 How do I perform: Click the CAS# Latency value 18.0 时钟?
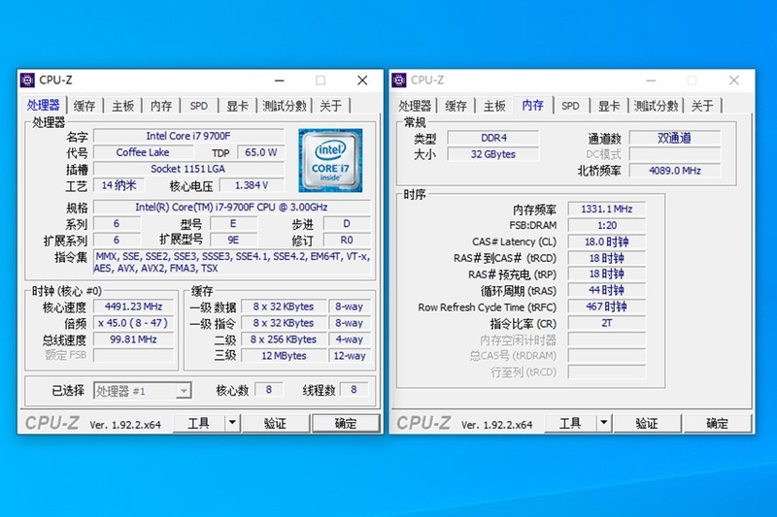pyautogui.click(x=606, y=242)
